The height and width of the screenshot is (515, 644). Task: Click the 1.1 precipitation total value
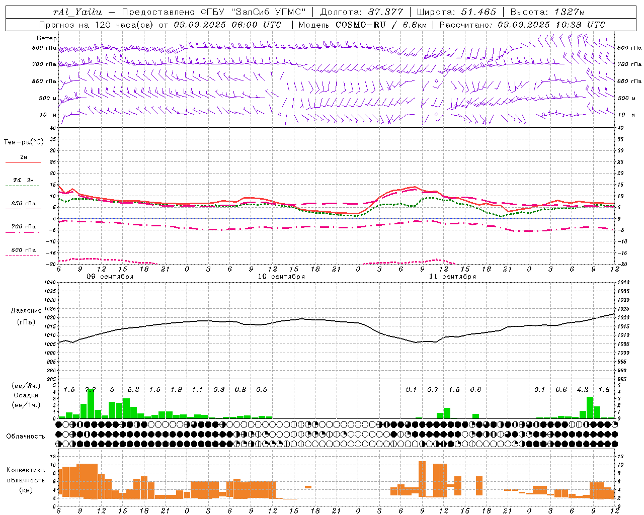point(198,390)
